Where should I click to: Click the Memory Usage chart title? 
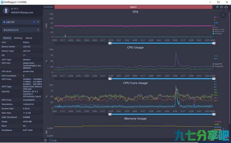(136, 118)
